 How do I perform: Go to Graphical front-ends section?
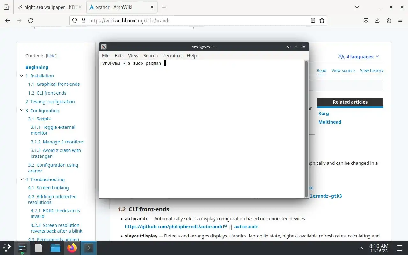(x=54, y=84)
